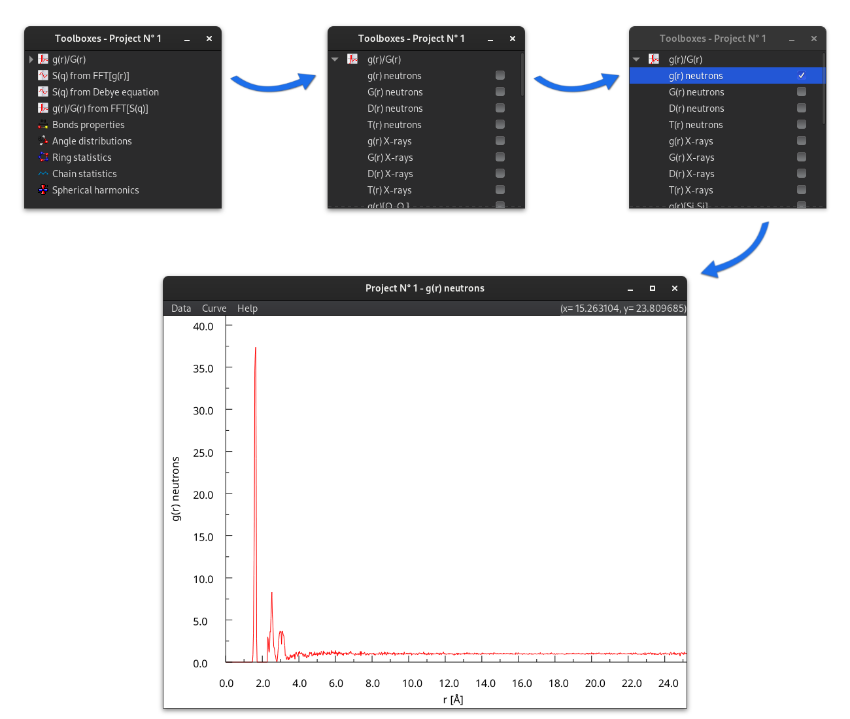Enable G(r) neutrons checkbox in middle toolbox
The width and height of the screenshot is (850, 719).
[x=500, y=92]
